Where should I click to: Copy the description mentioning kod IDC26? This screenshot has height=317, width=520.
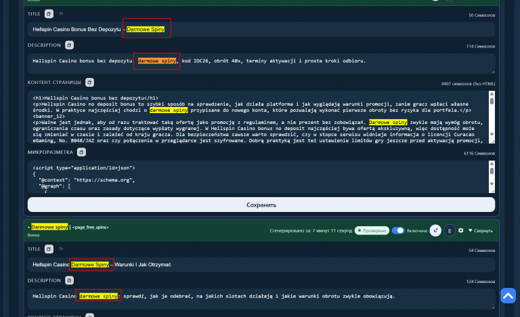(x=69, y=45)
